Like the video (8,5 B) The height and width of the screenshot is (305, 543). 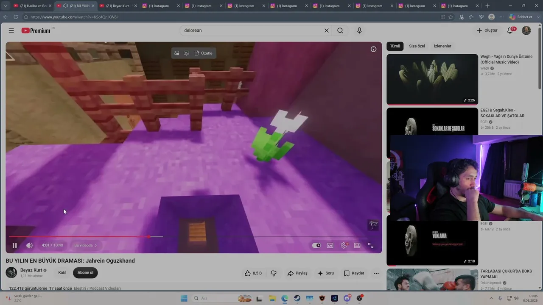click(253, 273)
